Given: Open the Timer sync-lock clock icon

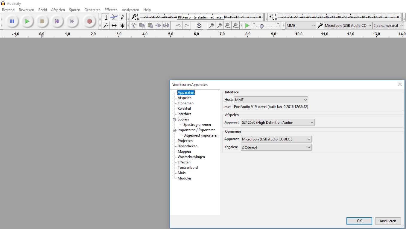Looking at the screenshot, I should [x=199, y=26].
